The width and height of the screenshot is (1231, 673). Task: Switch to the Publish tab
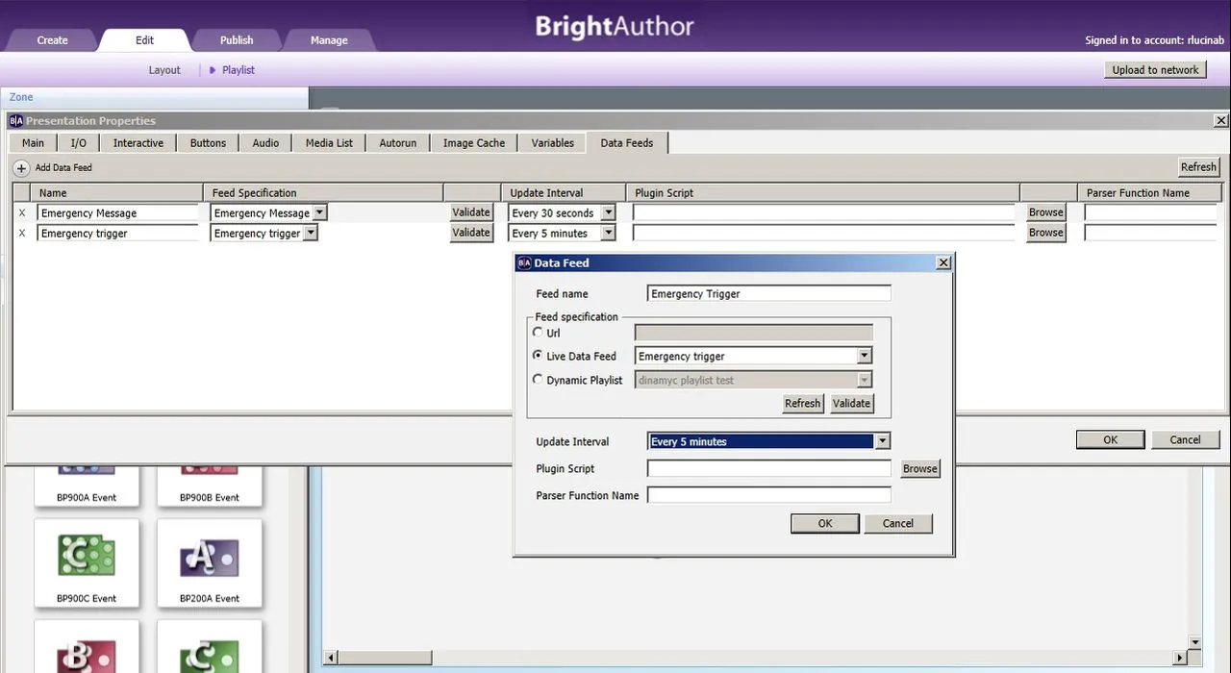tap(237, 40)
